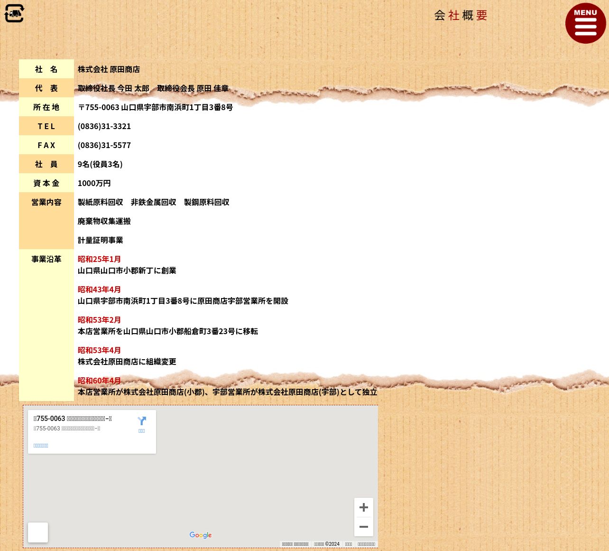Zoom out on the Google map
Image resolution: width=609 pixels, height=551 pixels.
coord(364,527)
